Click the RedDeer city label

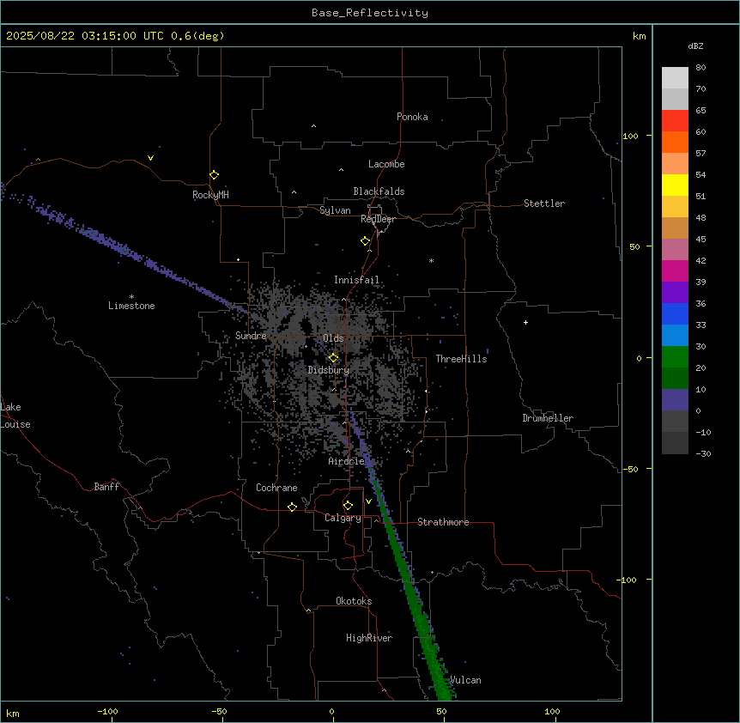tap(378, 219)
